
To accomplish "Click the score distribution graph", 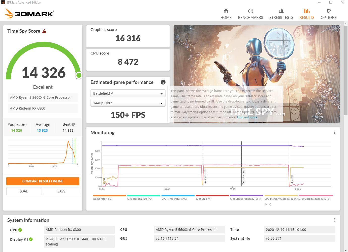I will (43, 152).
